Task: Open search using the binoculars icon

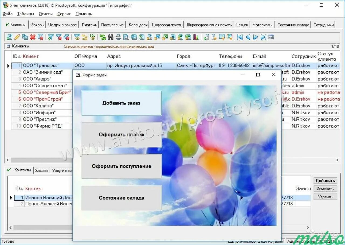Action: [111, 37]
